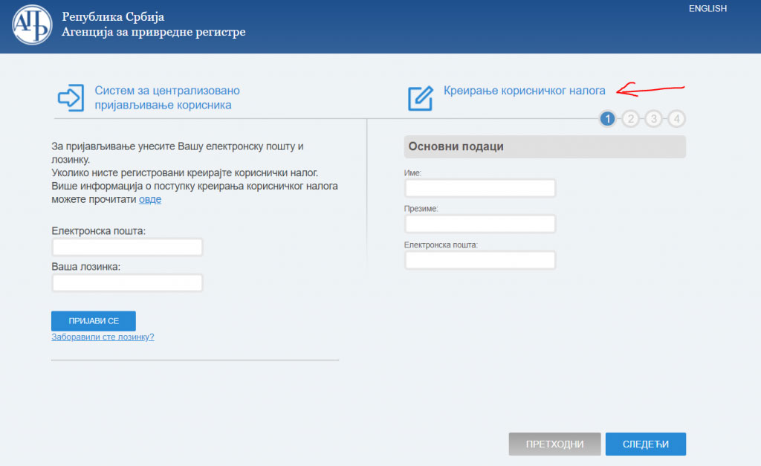This screenshot has height=466, width=761.
Task: Open 'Заборавили сте лозинку?' link
Action: point(103,337)
